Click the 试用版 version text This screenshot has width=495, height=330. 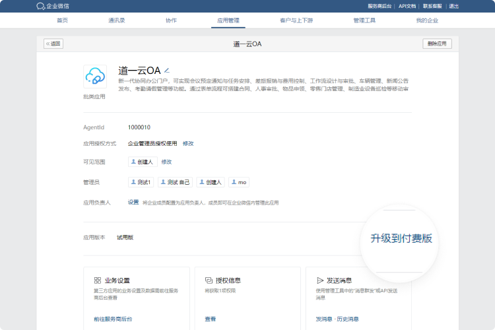click(x=125, y=237)
